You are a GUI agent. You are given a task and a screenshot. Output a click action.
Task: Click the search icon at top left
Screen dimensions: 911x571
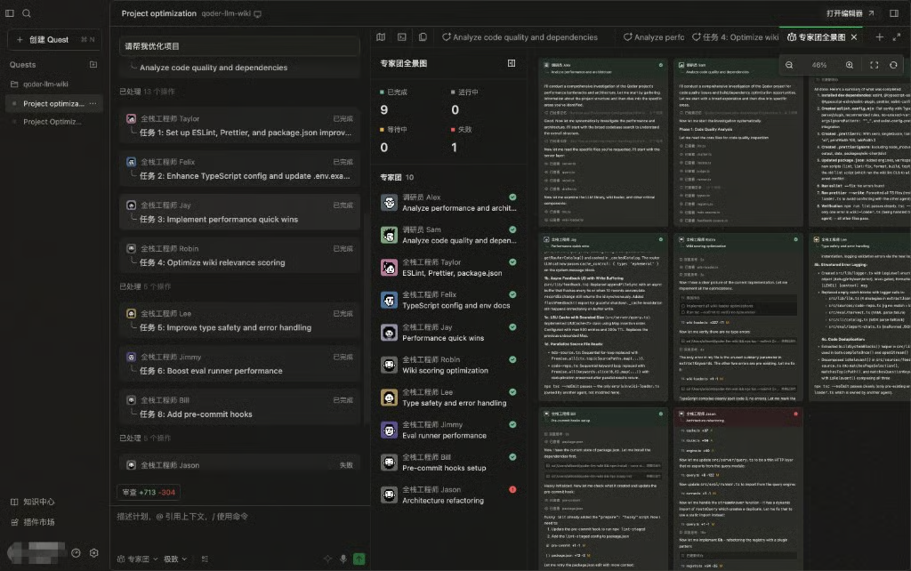(x=27, y=13)
